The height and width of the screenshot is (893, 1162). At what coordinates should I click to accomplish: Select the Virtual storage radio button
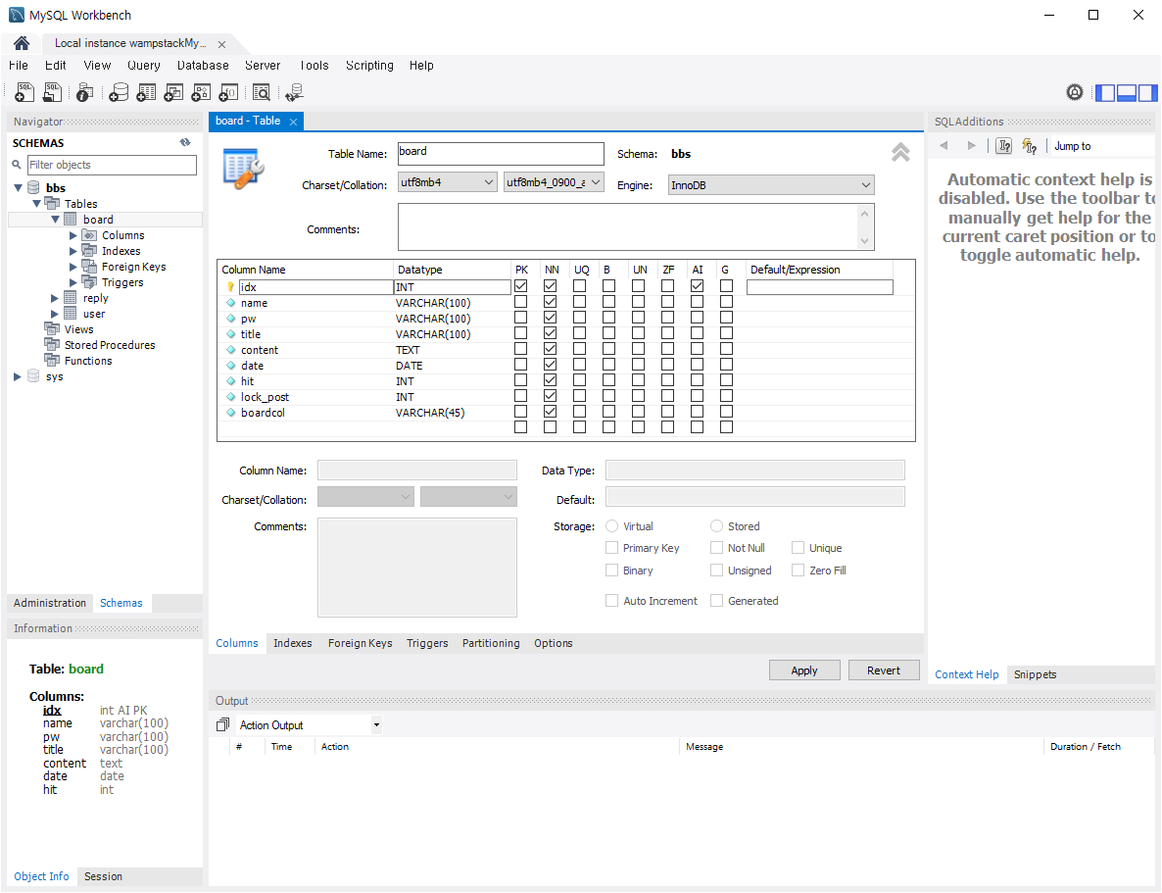coord(611,525)
